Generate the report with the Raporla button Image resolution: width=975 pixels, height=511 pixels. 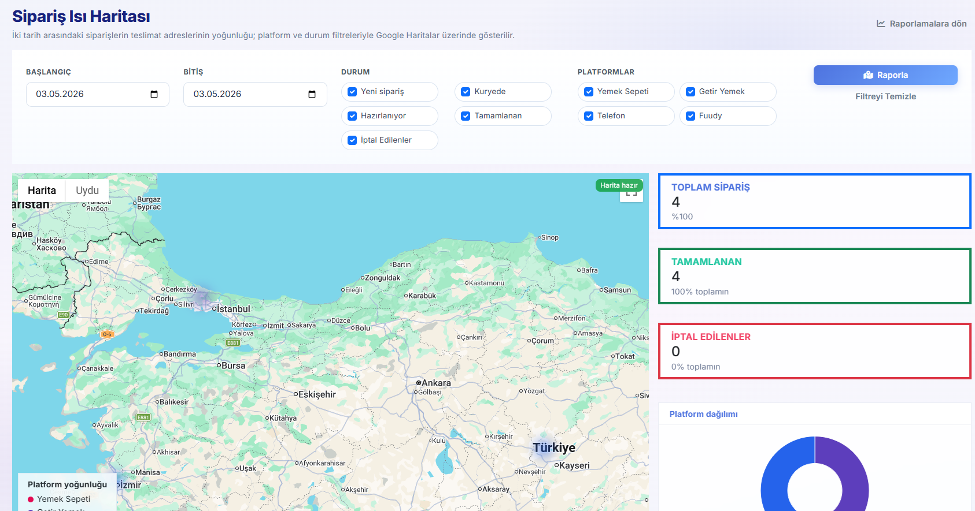point(885,75)
